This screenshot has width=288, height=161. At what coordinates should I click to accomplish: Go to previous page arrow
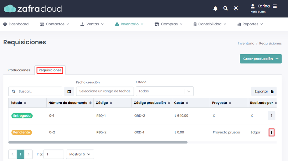[13, 154]
